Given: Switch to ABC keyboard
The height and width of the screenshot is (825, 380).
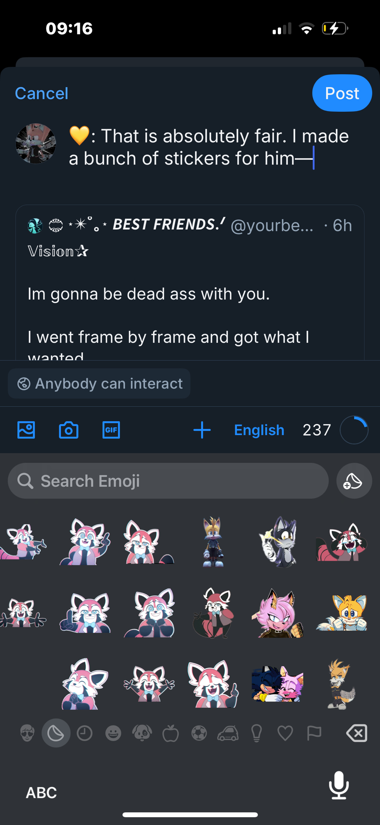Looking at the screenshot, I should pyautogui.click(x=41, y=792).
